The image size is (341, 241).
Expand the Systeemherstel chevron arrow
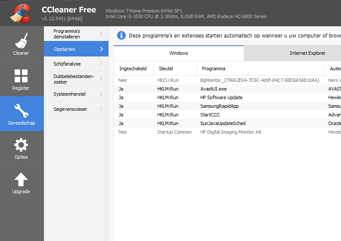pyautogui.click(x=101, y=94)
